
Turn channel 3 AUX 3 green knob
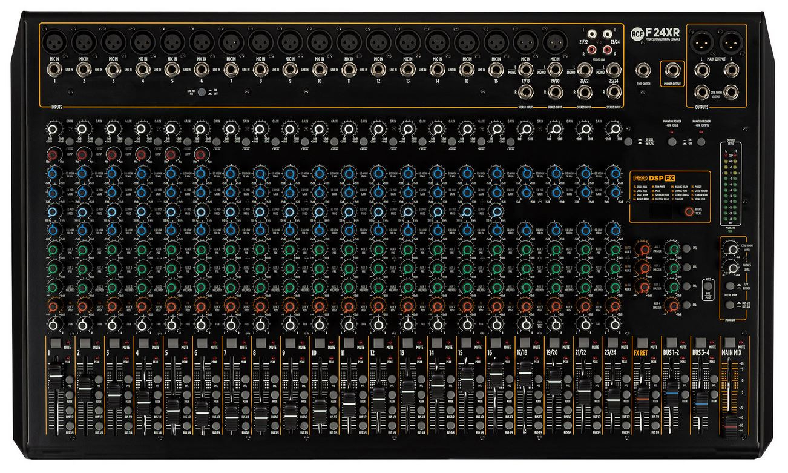click(113, 287)
